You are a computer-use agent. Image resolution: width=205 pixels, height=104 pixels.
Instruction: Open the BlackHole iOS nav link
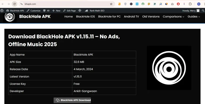[x=85, y=16]
